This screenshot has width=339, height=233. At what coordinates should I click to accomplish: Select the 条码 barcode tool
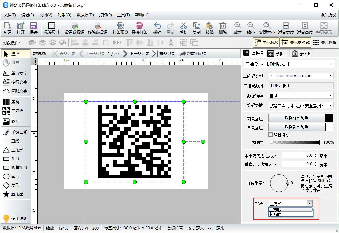(x=15, y=102)
